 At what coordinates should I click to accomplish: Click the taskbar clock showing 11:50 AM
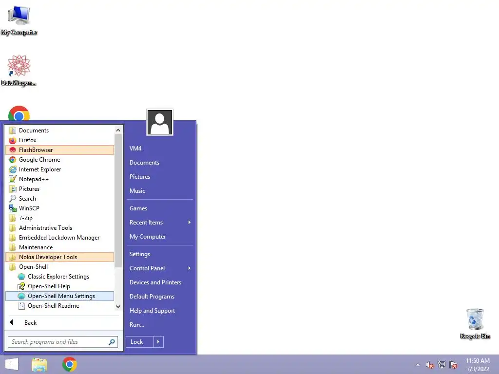[478, 365]
